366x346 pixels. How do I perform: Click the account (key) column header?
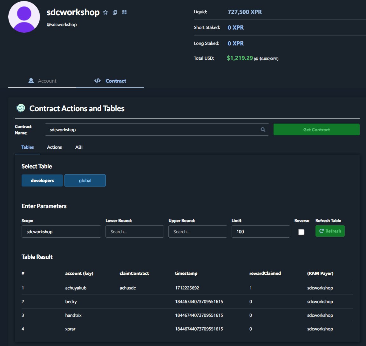[x=79, y=273]
